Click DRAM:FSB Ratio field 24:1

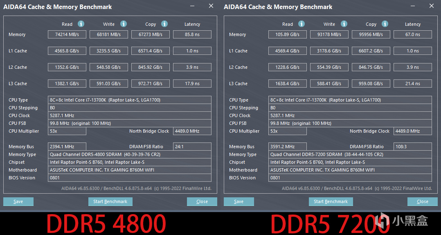[x=192, y=147]
